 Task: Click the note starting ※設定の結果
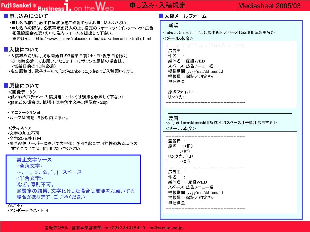[x=75, y=194]
